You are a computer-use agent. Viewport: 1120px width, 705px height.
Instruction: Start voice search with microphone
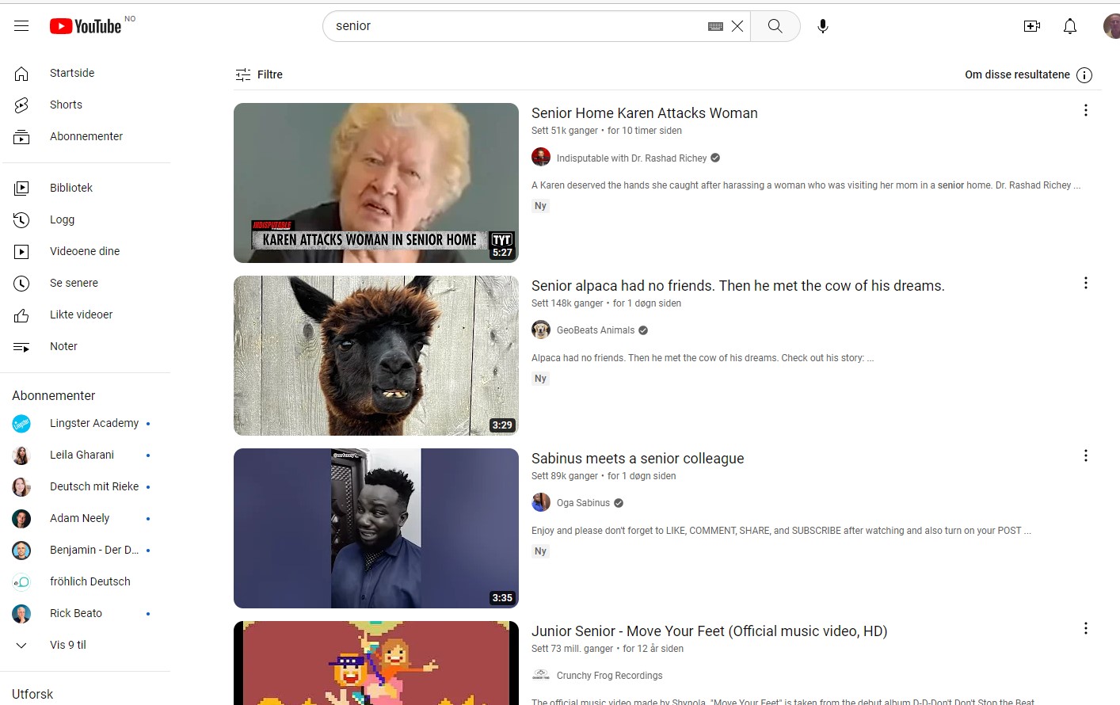point(823,26)
